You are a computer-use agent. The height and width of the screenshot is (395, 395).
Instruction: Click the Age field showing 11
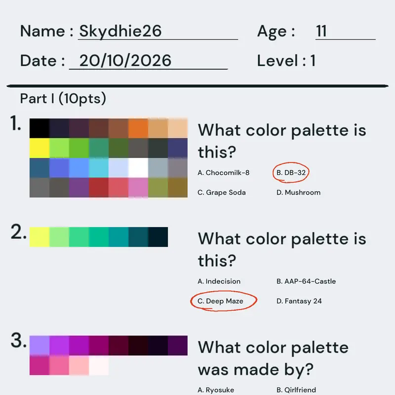pos(345,31)
